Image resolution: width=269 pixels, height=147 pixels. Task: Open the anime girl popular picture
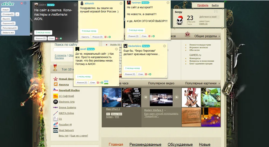[x=191, y=97]
